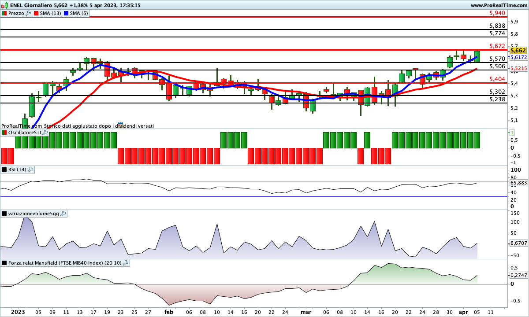Click the RSI value tag 65,883
The image size is (529, 317).
(x=518, y=183)
